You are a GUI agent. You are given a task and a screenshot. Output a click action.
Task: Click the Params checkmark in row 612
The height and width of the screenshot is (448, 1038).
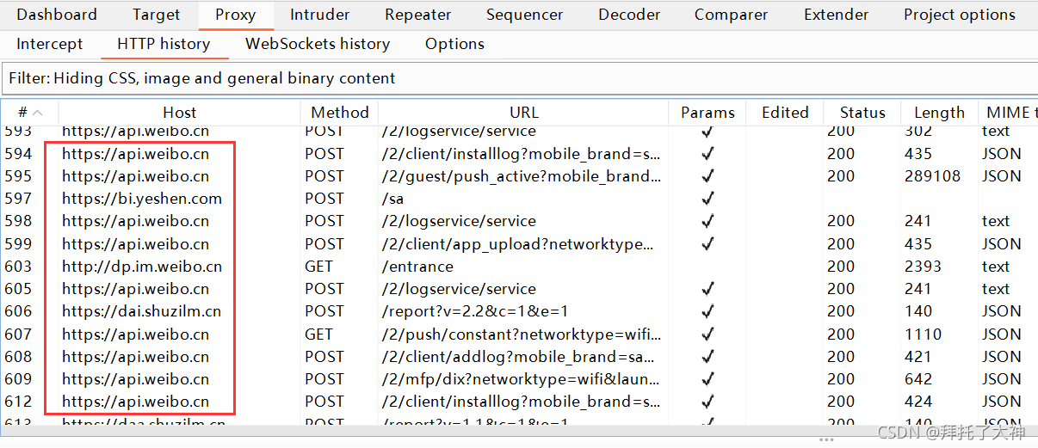[707, 402]
